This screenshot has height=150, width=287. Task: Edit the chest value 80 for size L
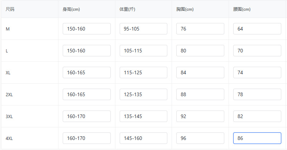(x=200, y=51)
